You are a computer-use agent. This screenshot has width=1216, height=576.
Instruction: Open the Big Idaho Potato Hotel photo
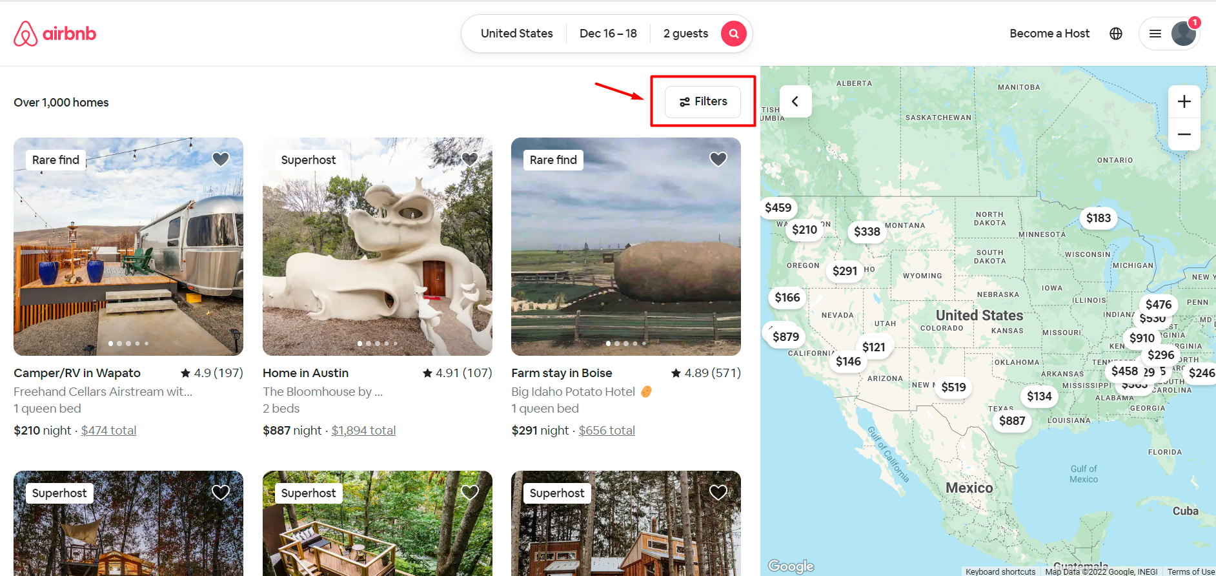tap(626, 247)
